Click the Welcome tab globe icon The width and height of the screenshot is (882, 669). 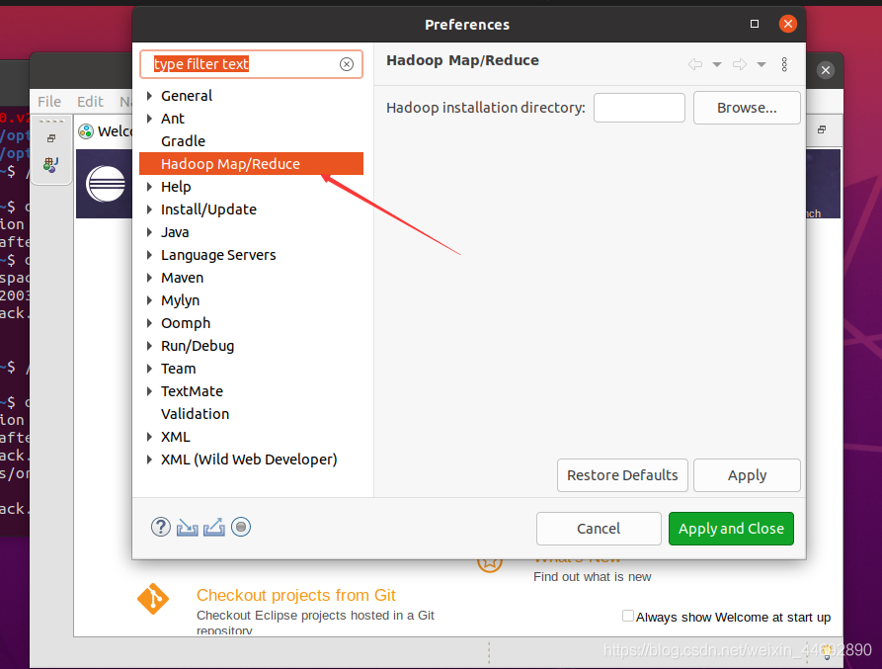coord(86,131)
